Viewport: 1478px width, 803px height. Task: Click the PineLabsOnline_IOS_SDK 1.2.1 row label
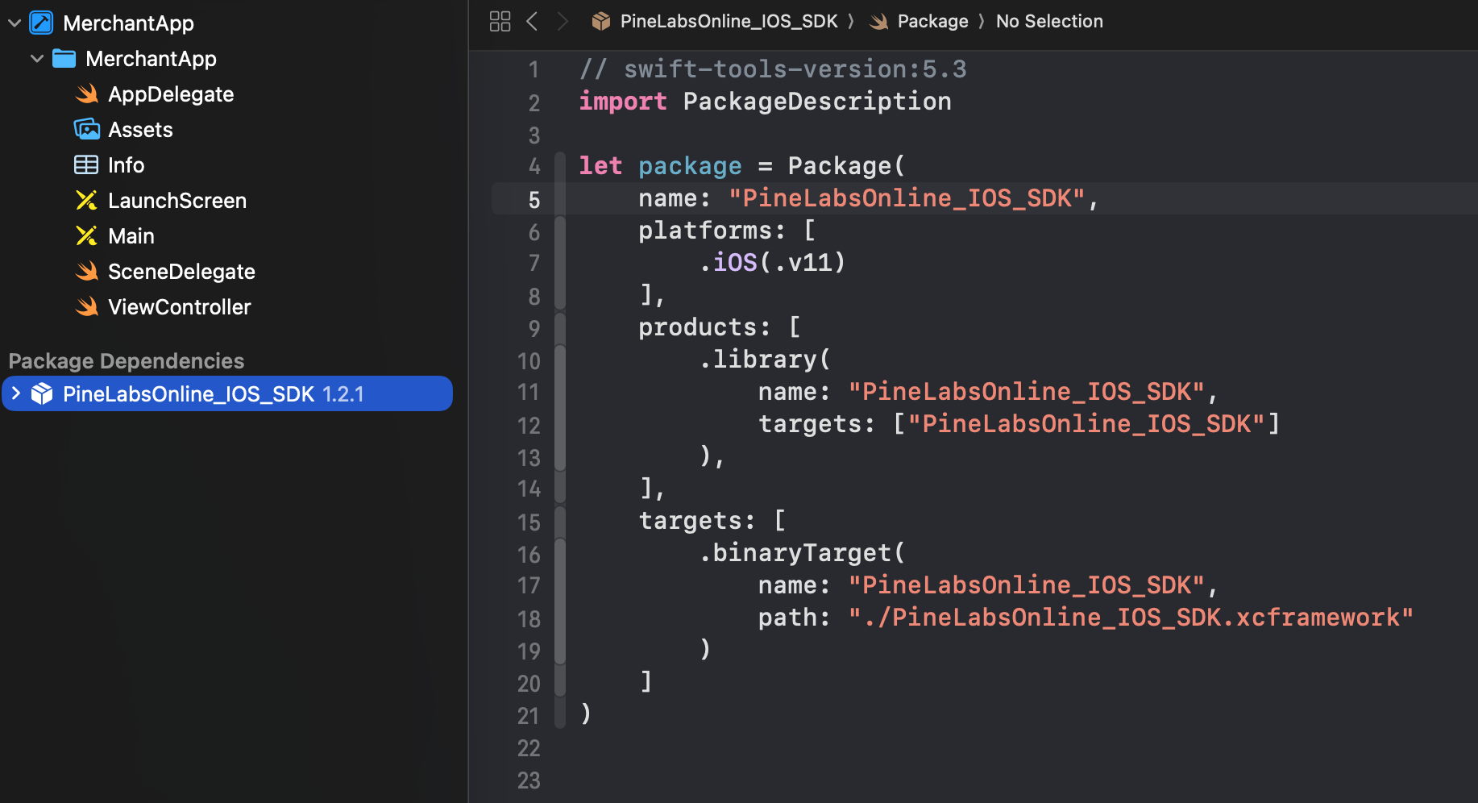pyautogui.click(x=214, y=394)
